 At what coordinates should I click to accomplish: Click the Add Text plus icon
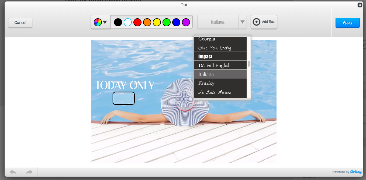coord(257,22)
